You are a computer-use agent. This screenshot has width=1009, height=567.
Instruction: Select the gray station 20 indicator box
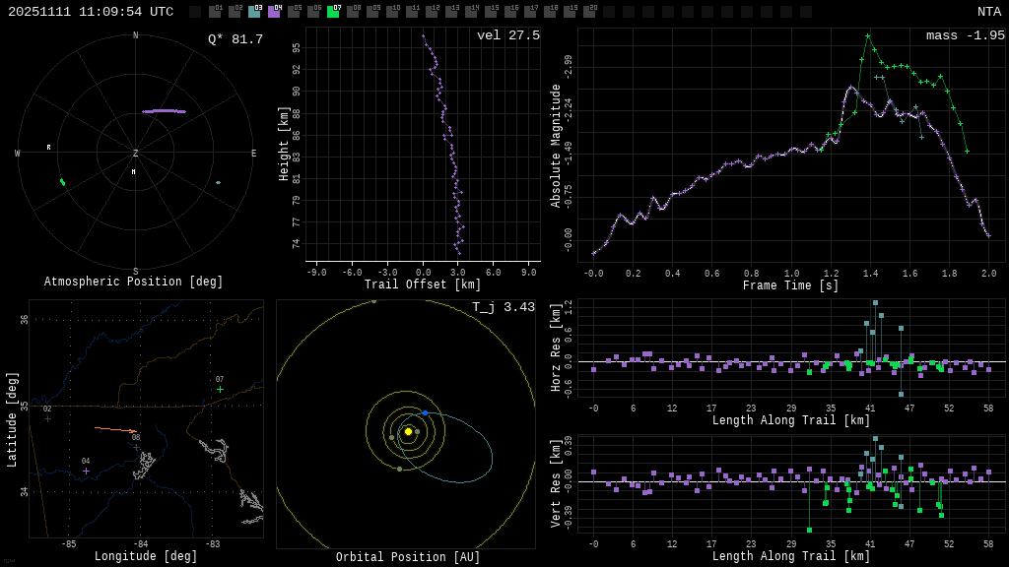[589, 12]
